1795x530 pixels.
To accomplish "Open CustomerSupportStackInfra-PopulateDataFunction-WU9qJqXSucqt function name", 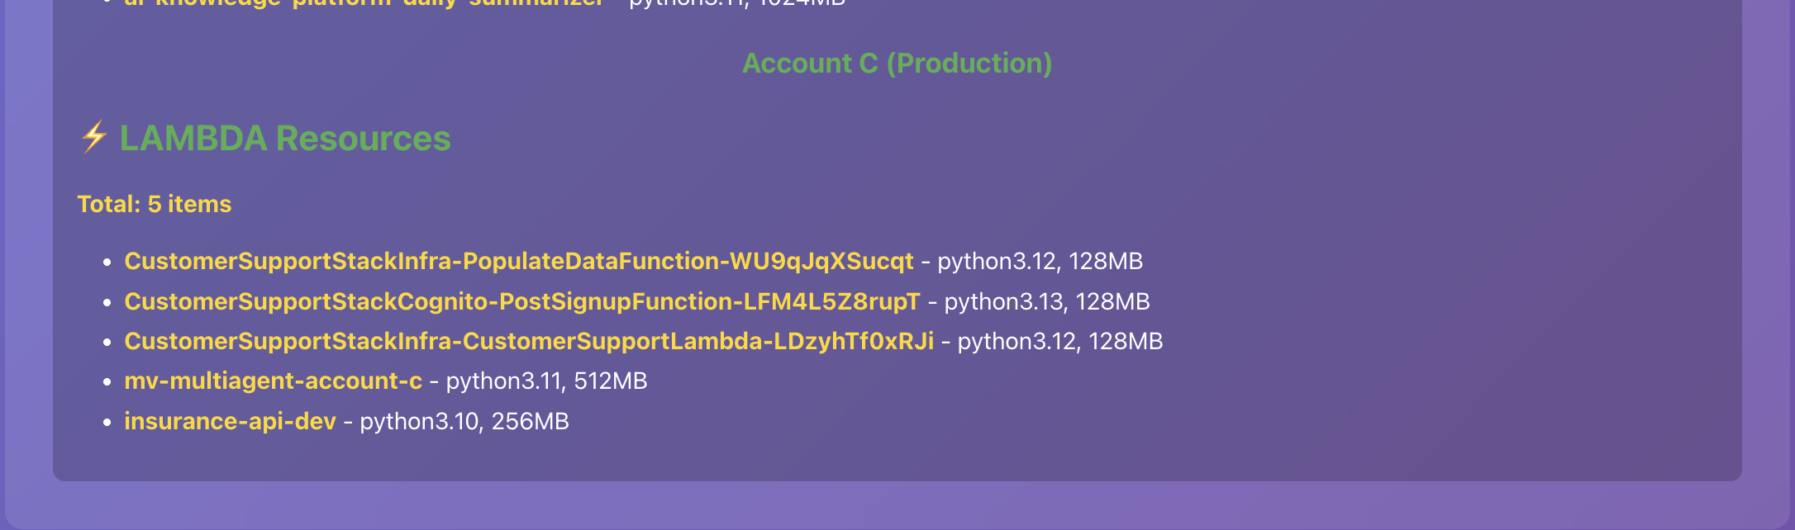I will tap(519, 262).
